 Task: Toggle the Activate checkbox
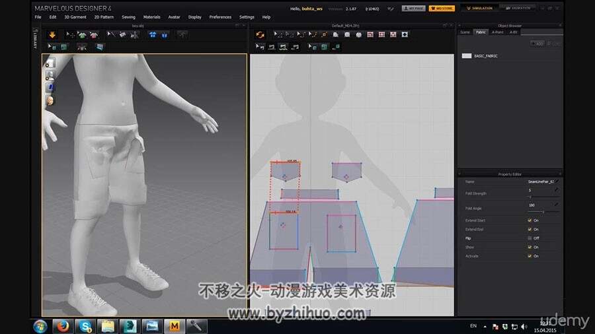[530, 256]
